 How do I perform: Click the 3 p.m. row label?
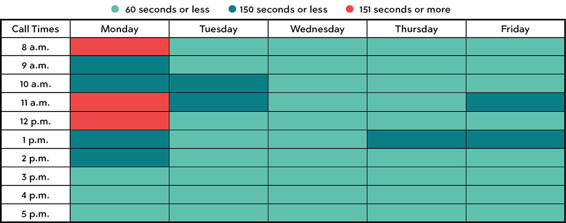(36, 176)
